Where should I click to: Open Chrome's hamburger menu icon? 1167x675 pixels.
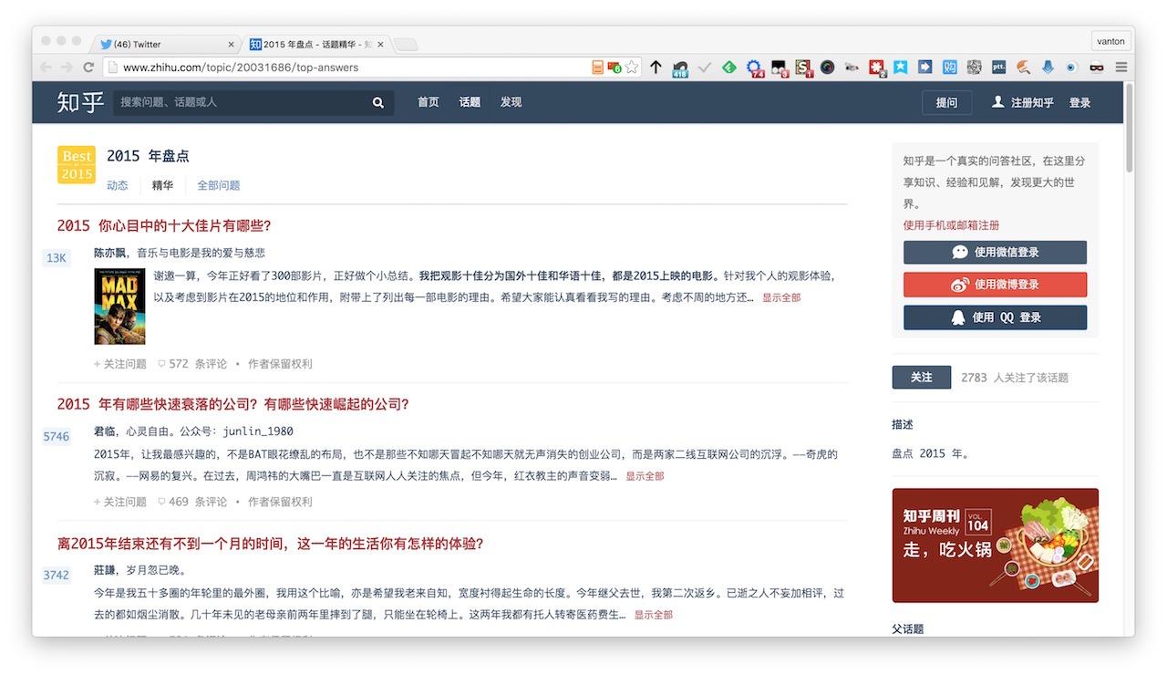coord(1120,67)
